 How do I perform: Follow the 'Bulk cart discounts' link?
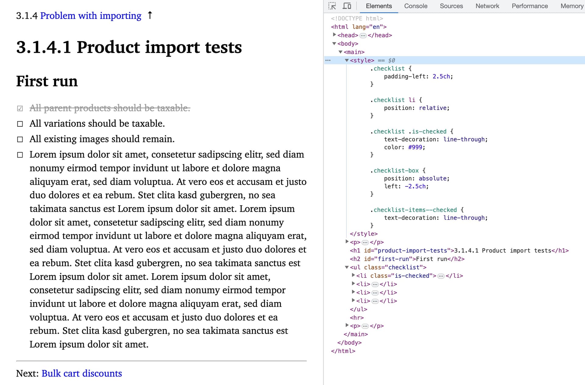pos(82,373)
